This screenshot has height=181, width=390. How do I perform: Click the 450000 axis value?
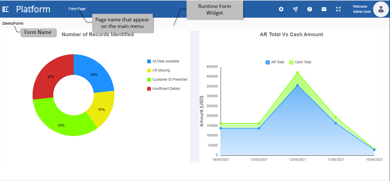pyautogui.click(x=212, y=67)
